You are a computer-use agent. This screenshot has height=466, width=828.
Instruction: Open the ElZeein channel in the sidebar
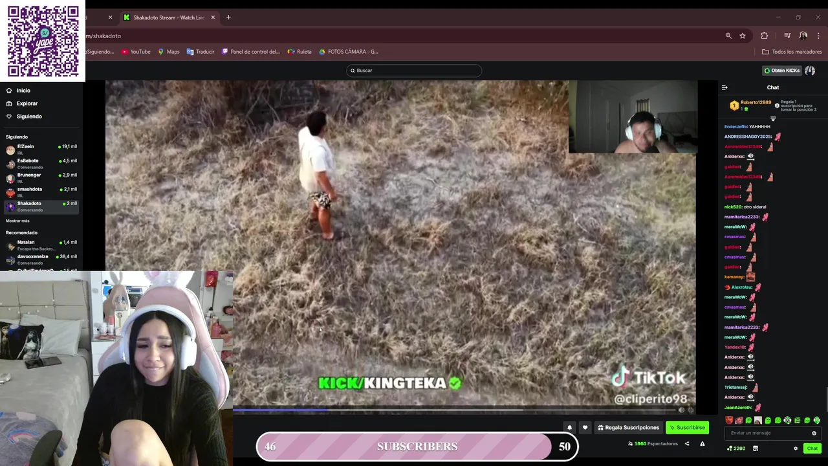pos(41,150)
